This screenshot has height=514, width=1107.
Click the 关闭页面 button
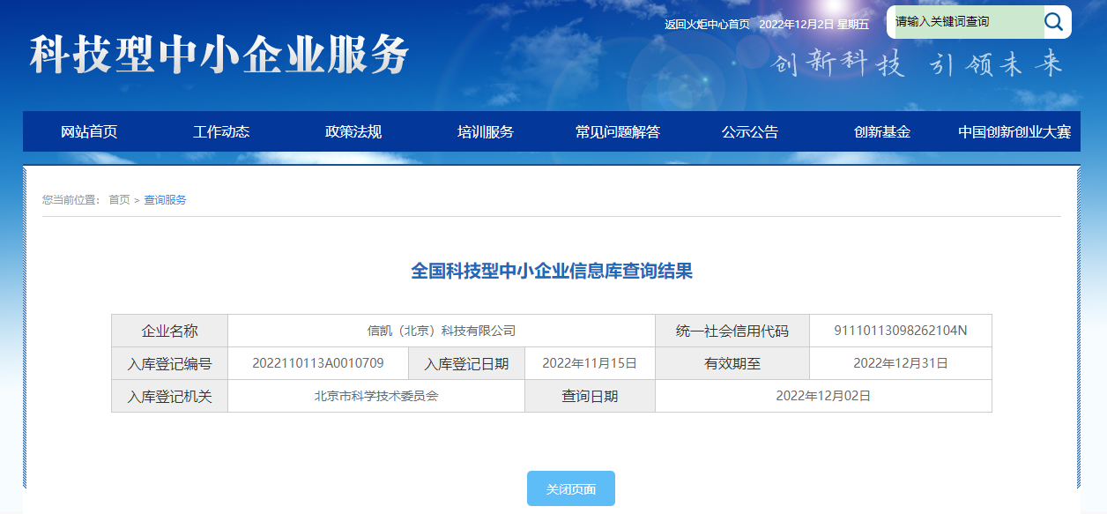click(x=571, y=488)
